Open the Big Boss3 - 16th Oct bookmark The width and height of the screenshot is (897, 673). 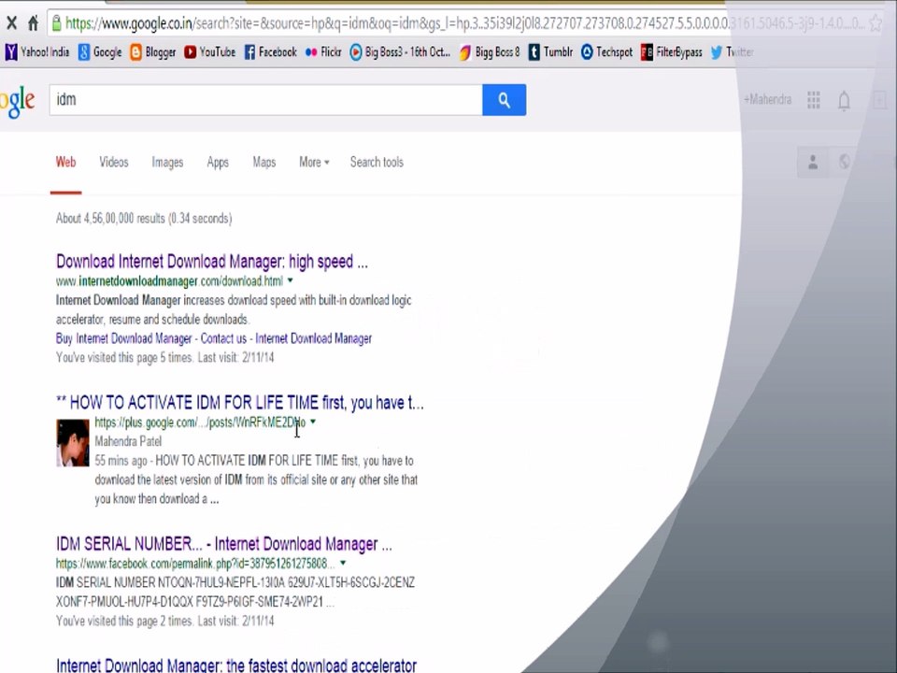click(400, 52)
